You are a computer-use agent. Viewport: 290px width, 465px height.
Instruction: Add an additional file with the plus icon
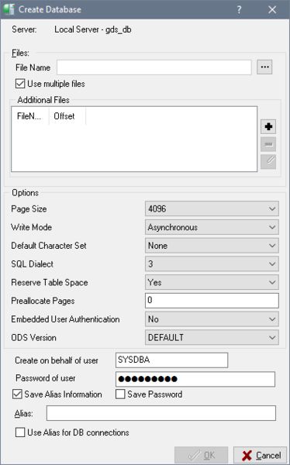[268, 126]
